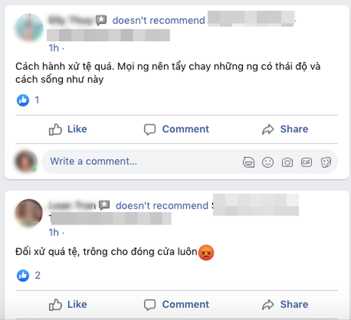Click the 1h timestamp on first review
The image size is (351, 320).
tap(54, 48)
